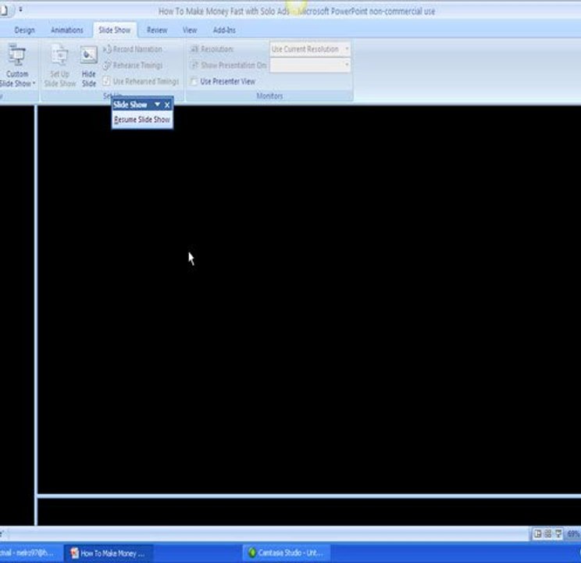Viewport: 581px width, 563px height.
Task: Click the PowerPoint icon in taskbar
Action: click(x=74, y=553)
